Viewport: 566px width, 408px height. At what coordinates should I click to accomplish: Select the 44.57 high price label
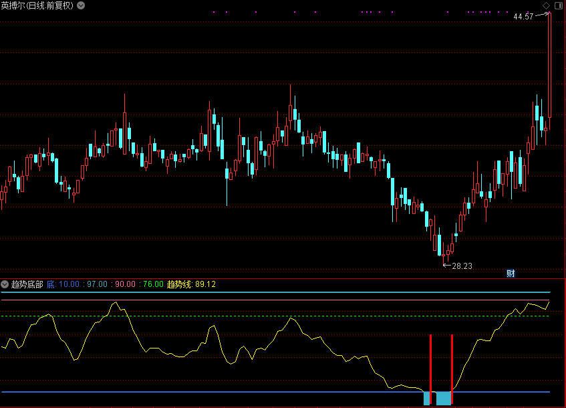(523, 17)
